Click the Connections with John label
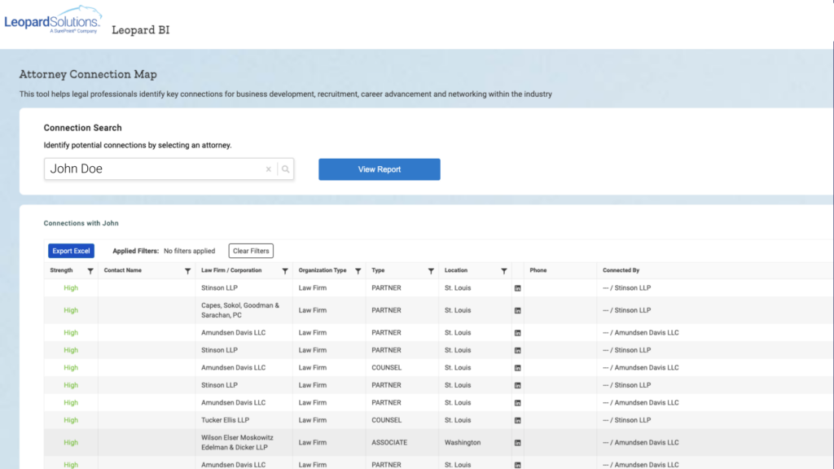 point(81,223)
